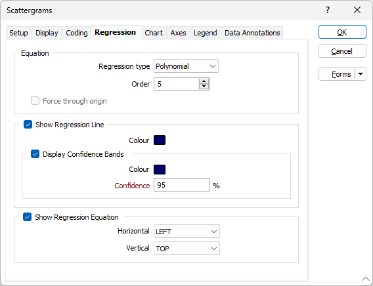
Task: Pick the regression line colour swatch
Action: (x=160, y=140)
